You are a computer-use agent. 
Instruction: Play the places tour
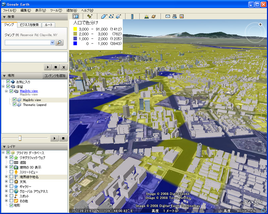(55, 138)
